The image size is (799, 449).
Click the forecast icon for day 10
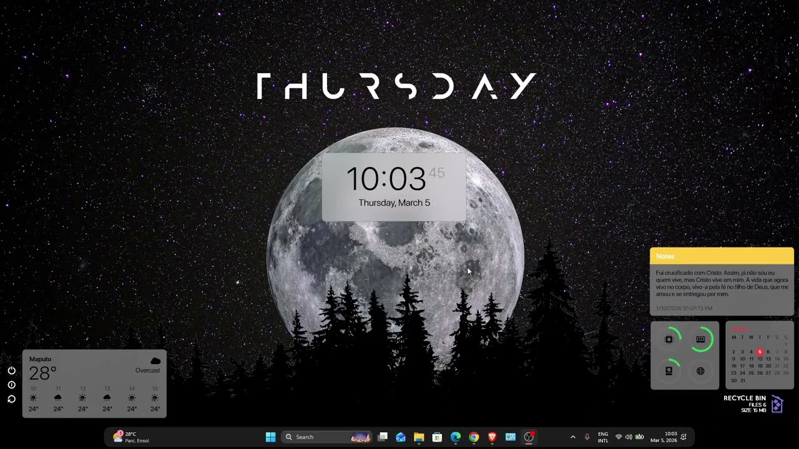[x=33, y=398]
